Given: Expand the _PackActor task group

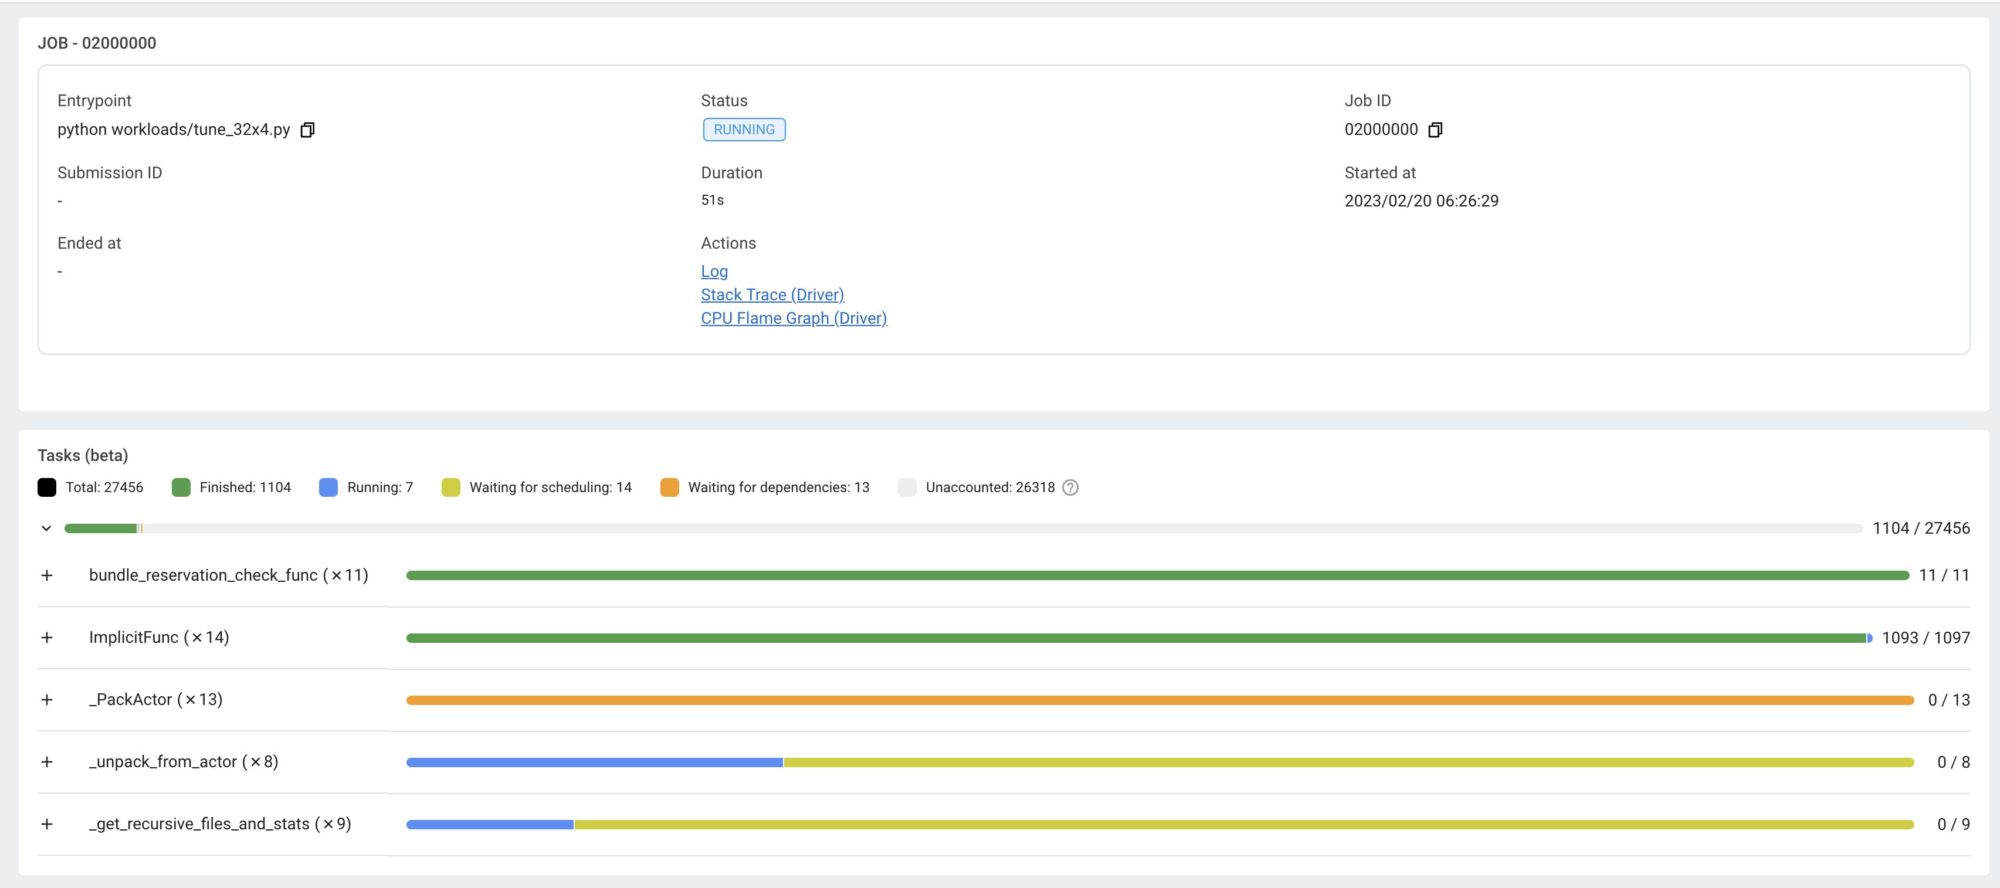Looking at the screenshot, I should click(x=48, y=699).
